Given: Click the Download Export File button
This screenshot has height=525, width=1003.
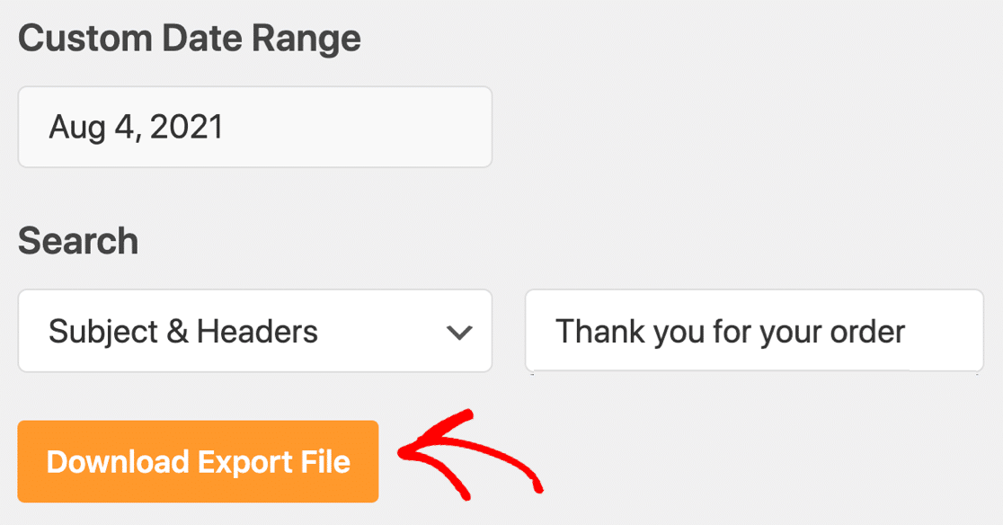Looking at the screenshot, I should coord(198,461).
